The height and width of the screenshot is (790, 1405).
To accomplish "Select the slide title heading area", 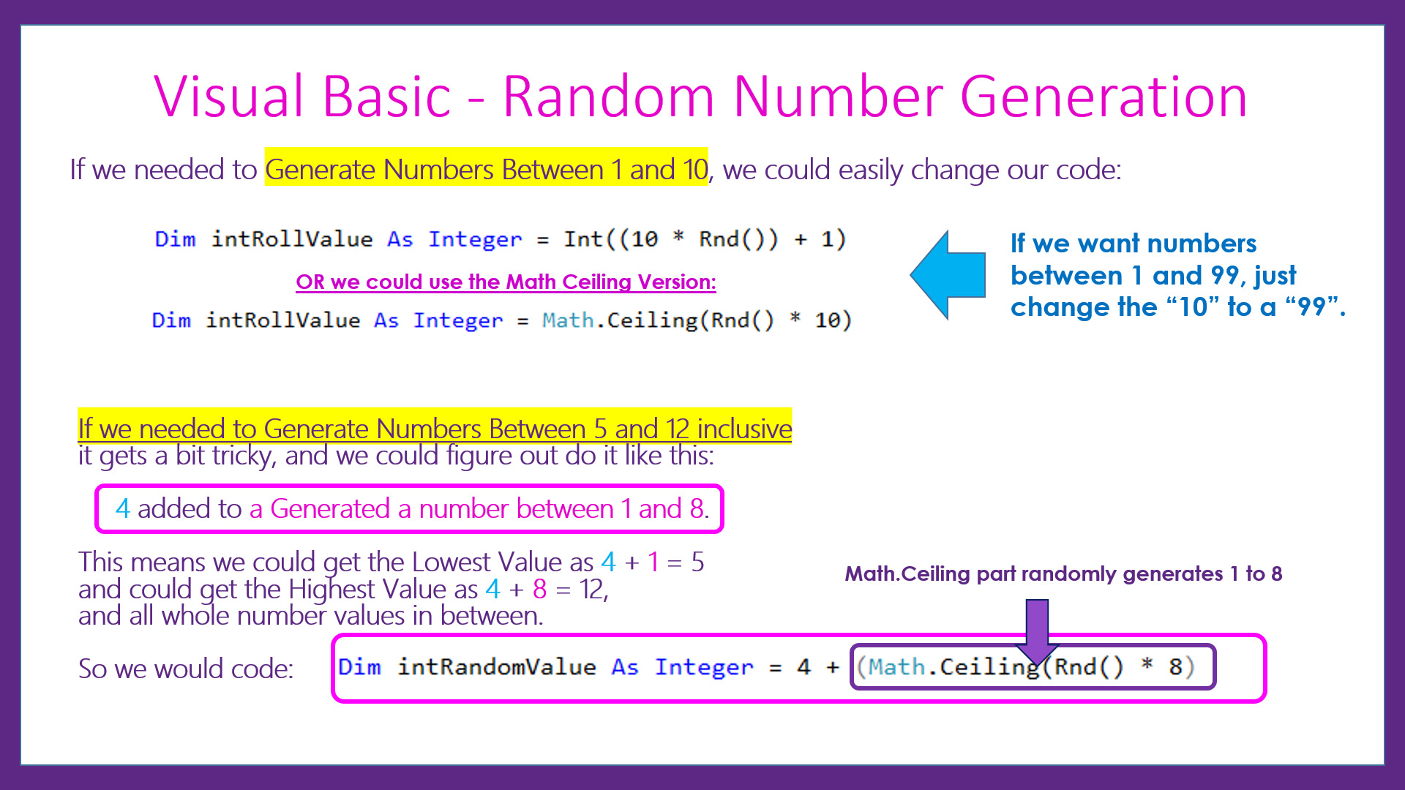I will click(x=702, y=91).
